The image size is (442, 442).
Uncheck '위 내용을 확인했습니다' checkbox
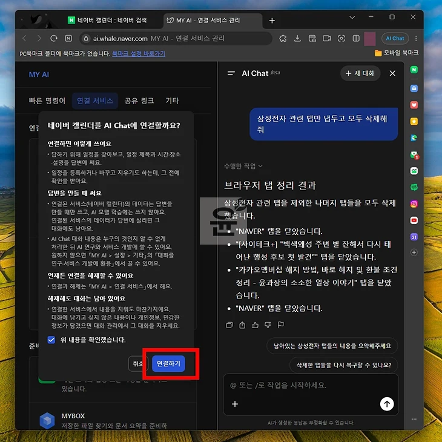click(x=51, y=340)
